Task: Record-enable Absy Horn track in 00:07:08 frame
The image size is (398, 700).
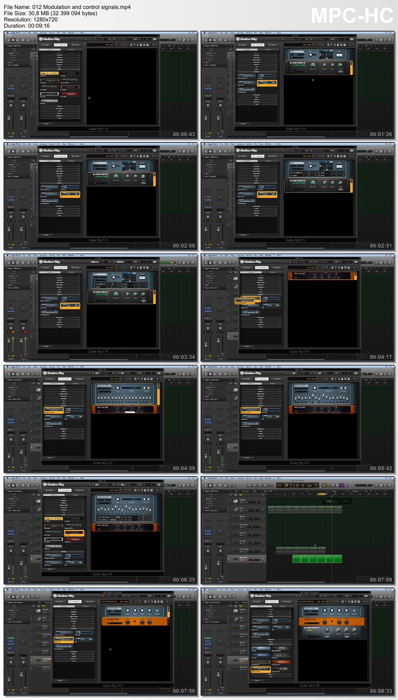Action: point(246,560)
